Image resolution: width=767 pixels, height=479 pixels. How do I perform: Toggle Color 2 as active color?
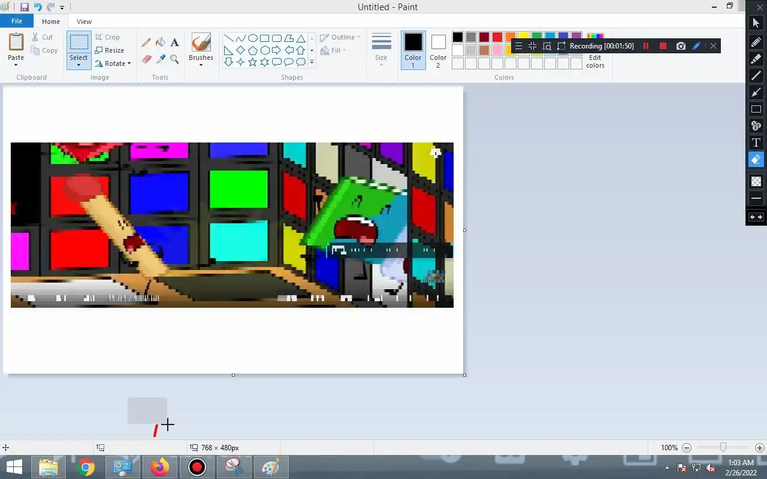[438, 50]
